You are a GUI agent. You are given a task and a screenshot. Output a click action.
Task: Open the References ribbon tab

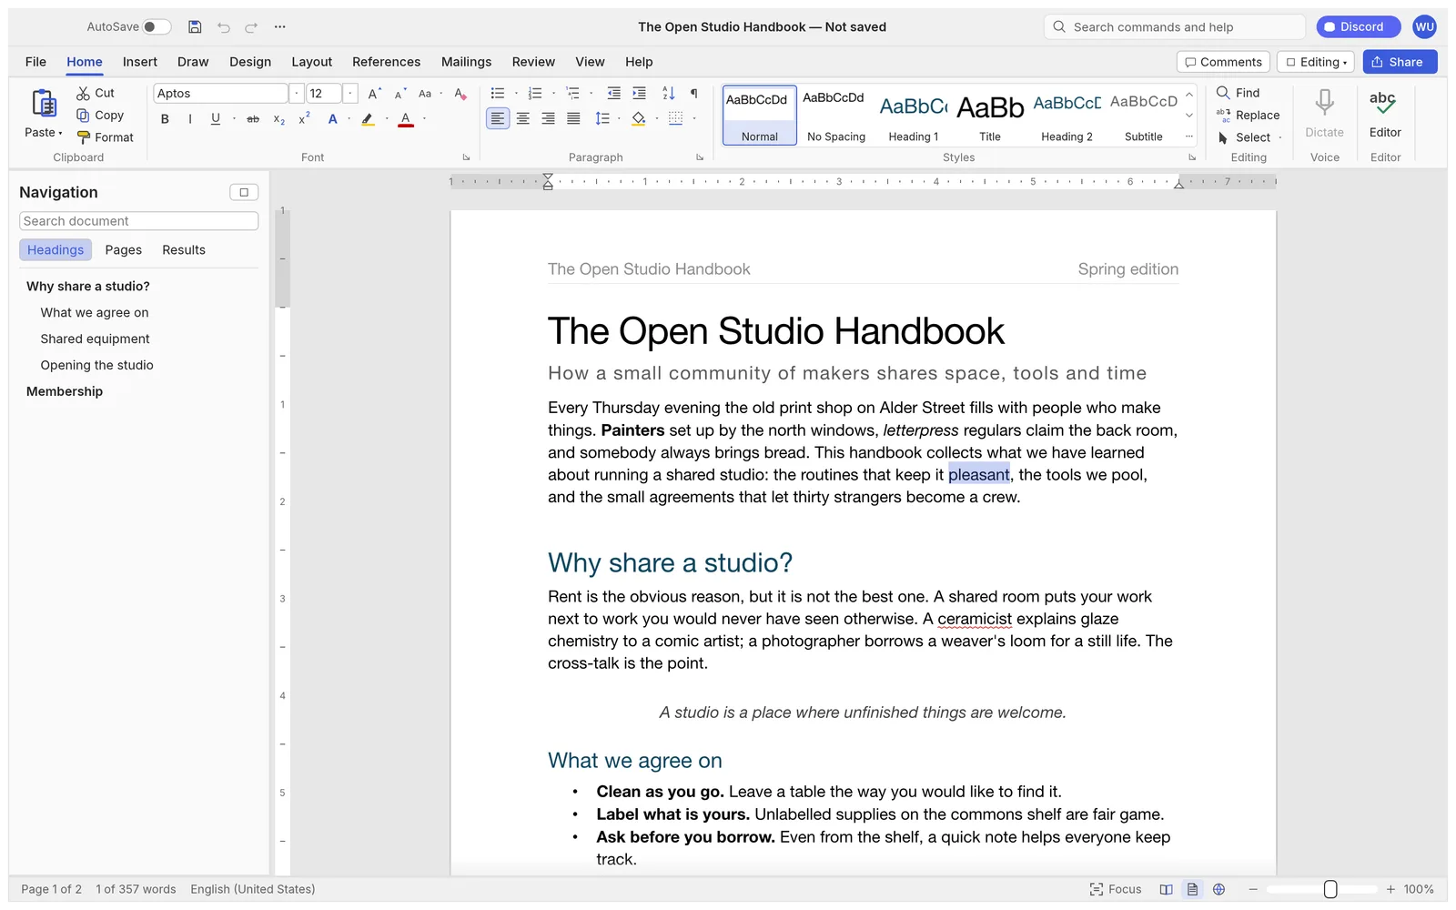[386, 62]
